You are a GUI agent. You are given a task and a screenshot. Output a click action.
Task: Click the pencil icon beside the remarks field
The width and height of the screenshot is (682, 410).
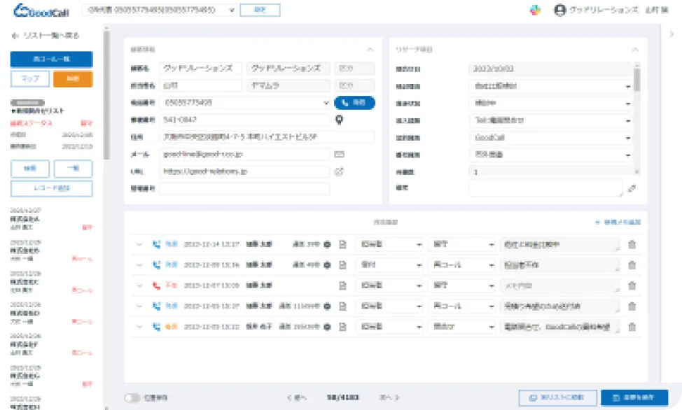click(632, 188)
